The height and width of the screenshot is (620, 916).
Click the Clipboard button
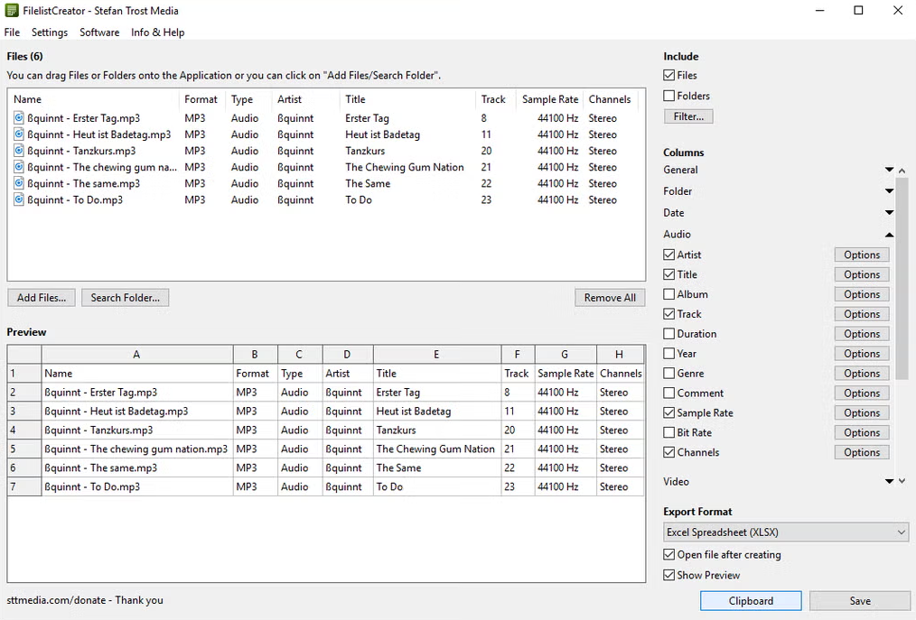pos(751,601)
